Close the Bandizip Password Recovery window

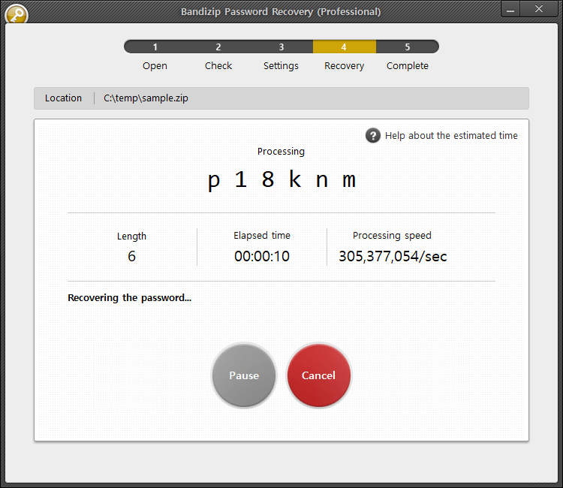(538, 10)
